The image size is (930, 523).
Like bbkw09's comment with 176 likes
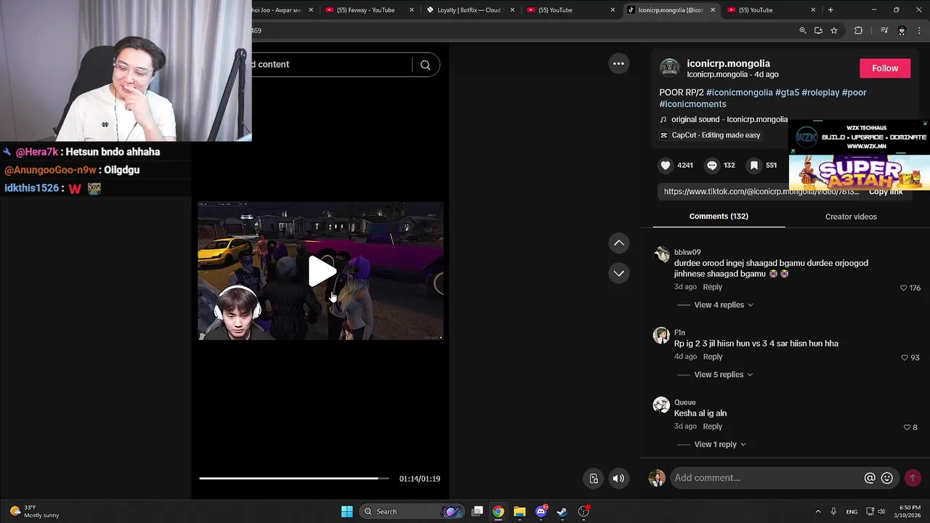904,288
